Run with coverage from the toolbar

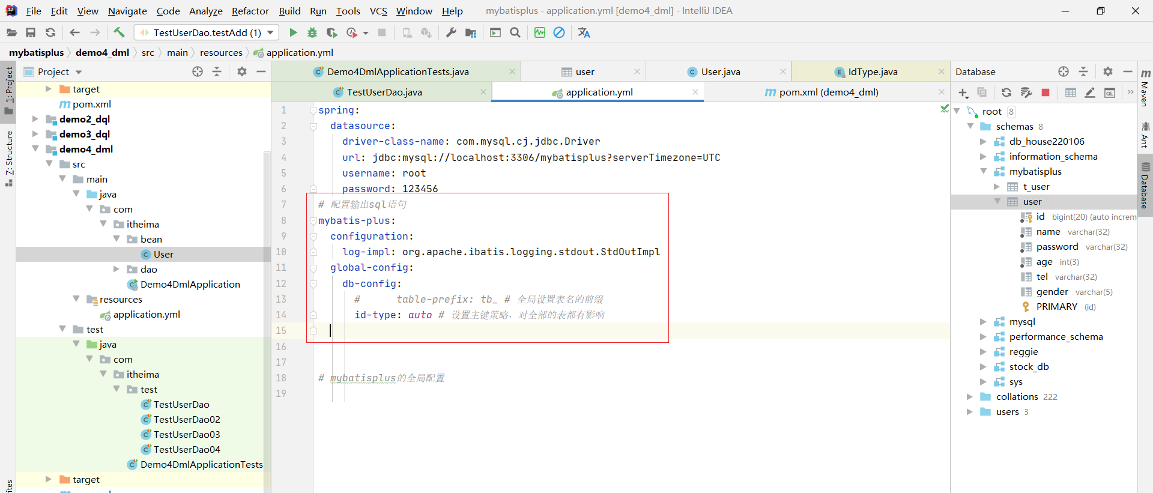pyautogui.click(x=332, y=32)
